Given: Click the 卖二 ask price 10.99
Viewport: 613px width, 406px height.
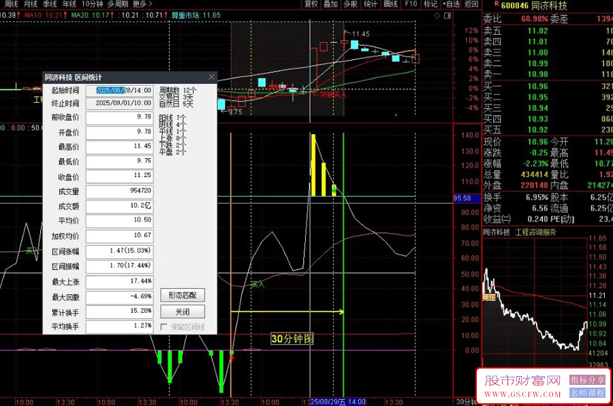Looking at the screenshot, I should (537, 63).
